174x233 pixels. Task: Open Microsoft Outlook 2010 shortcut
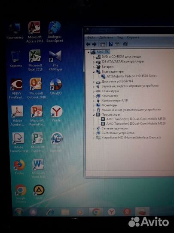(x=36, y=88)
